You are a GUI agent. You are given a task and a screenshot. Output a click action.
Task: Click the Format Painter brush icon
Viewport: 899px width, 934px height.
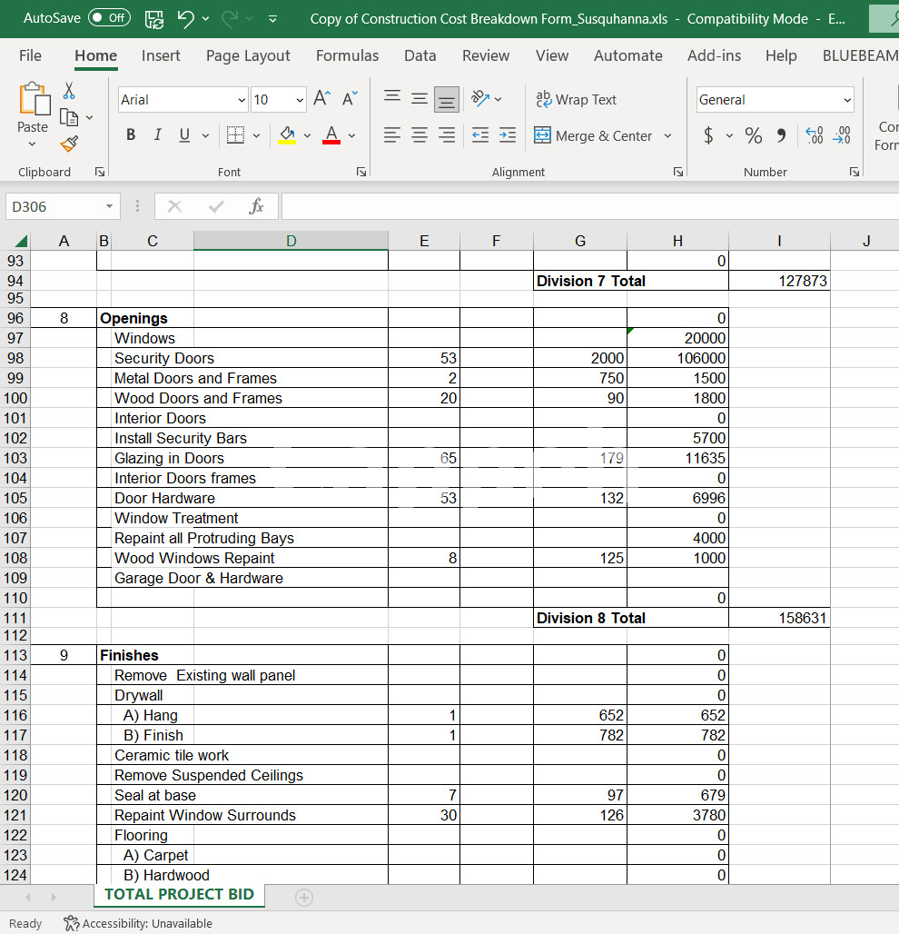tap(69, 144)
